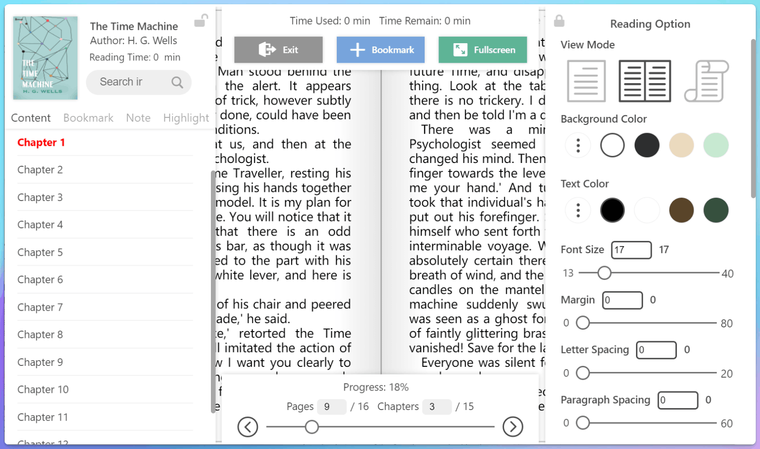The width and height of the screenshot is (760, 449).
Task: Go to the previous page arrow
Action: [x=247, y=427]
